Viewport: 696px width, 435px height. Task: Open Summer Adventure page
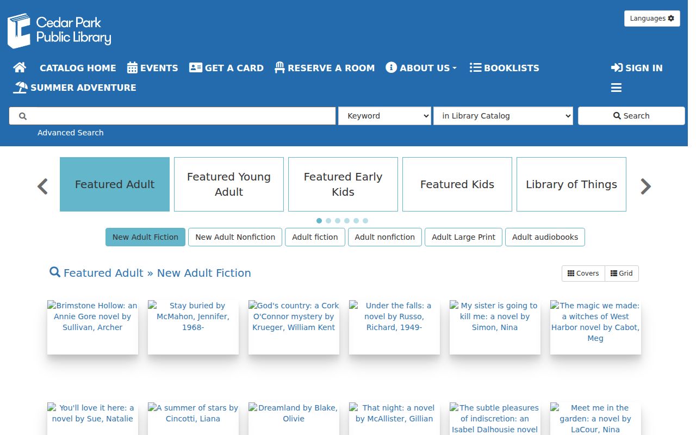click(x=75, y=88)
